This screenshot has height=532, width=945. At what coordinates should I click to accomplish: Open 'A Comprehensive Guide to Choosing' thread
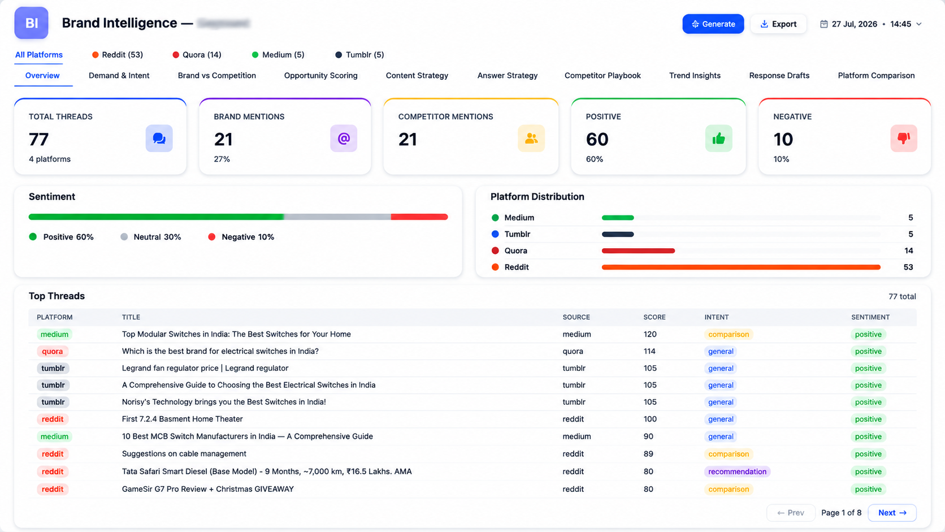click(x=249, y=385)
